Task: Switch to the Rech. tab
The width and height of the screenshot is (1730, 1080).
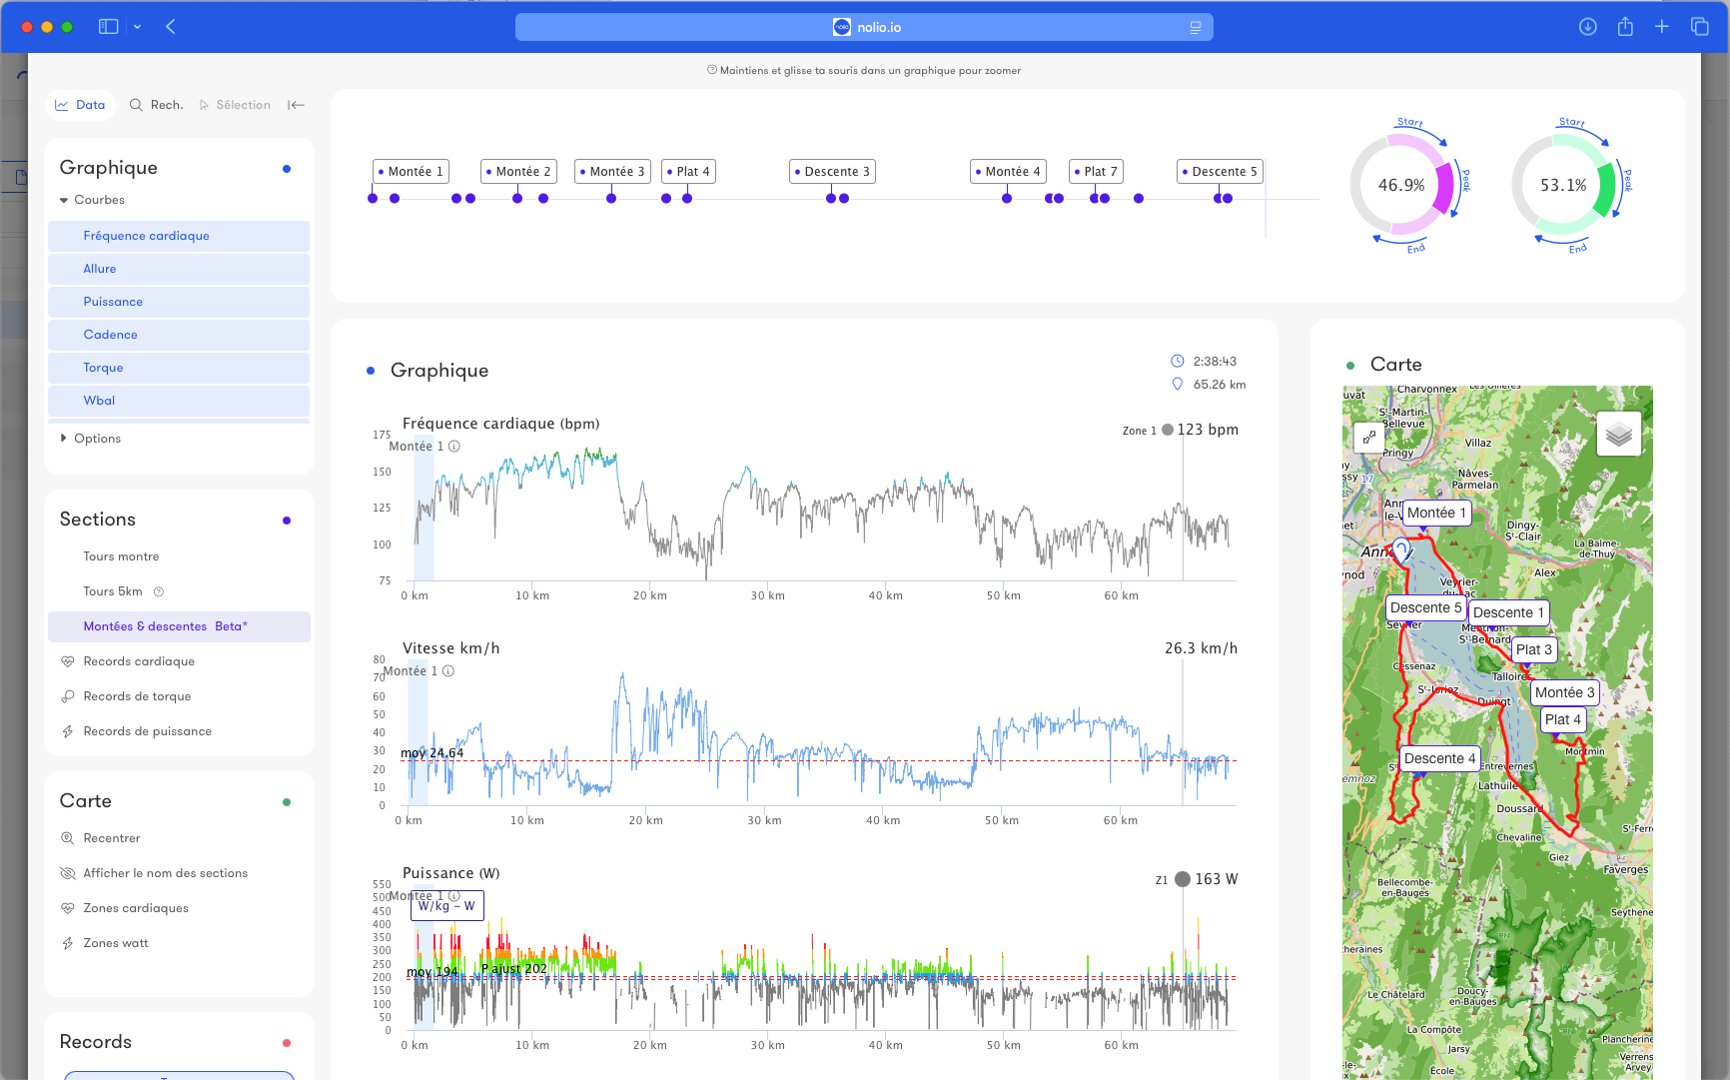Action: 157,105
